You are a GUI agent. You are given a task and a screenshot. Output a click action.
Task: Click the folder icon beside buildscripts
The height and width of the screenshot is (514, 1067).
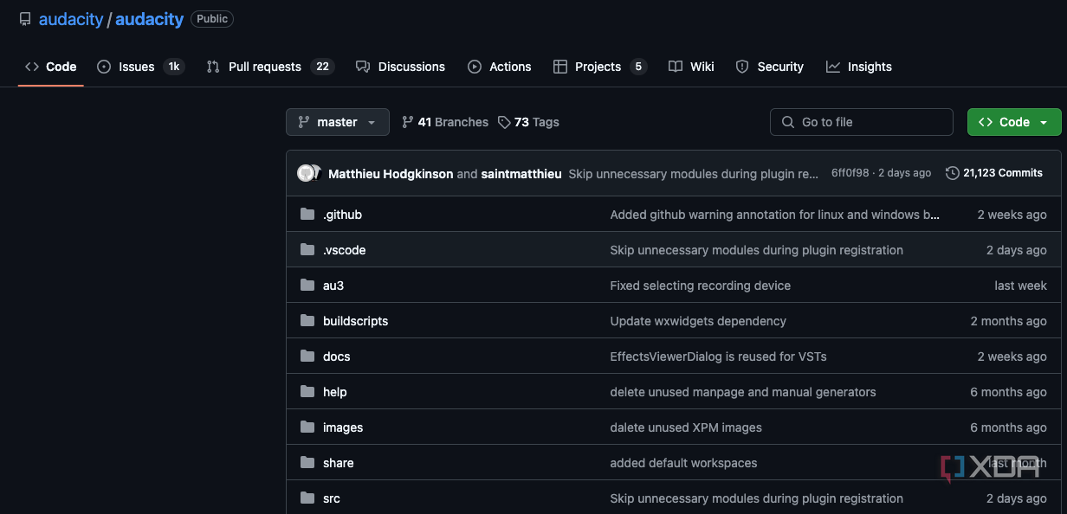tap(307, 321)
